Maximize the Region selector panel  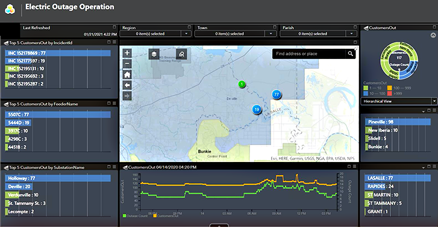(189, 27)
